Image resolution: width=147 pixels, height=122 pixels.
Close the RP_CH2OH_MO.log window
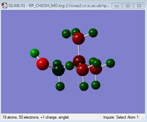[x=139, y=6]
